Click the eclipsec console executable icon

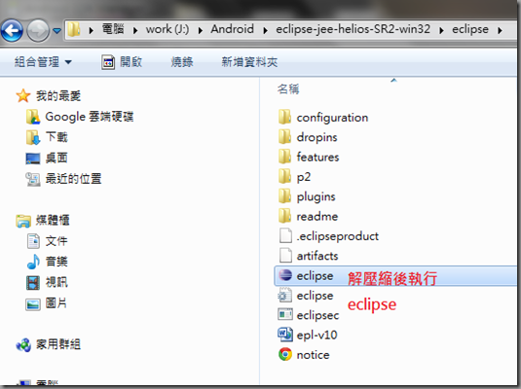(x=285, y=314)
